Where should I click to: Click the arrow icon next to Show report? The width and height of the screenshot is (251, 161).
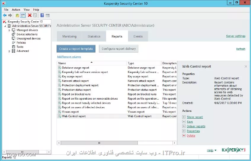(184, 117)
